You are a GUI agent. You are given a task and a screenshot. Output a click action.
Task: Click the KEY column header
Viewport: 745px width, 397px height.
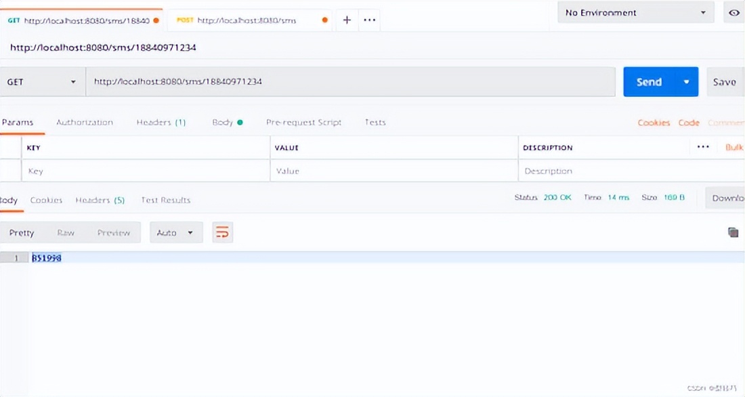click(33, 148)
